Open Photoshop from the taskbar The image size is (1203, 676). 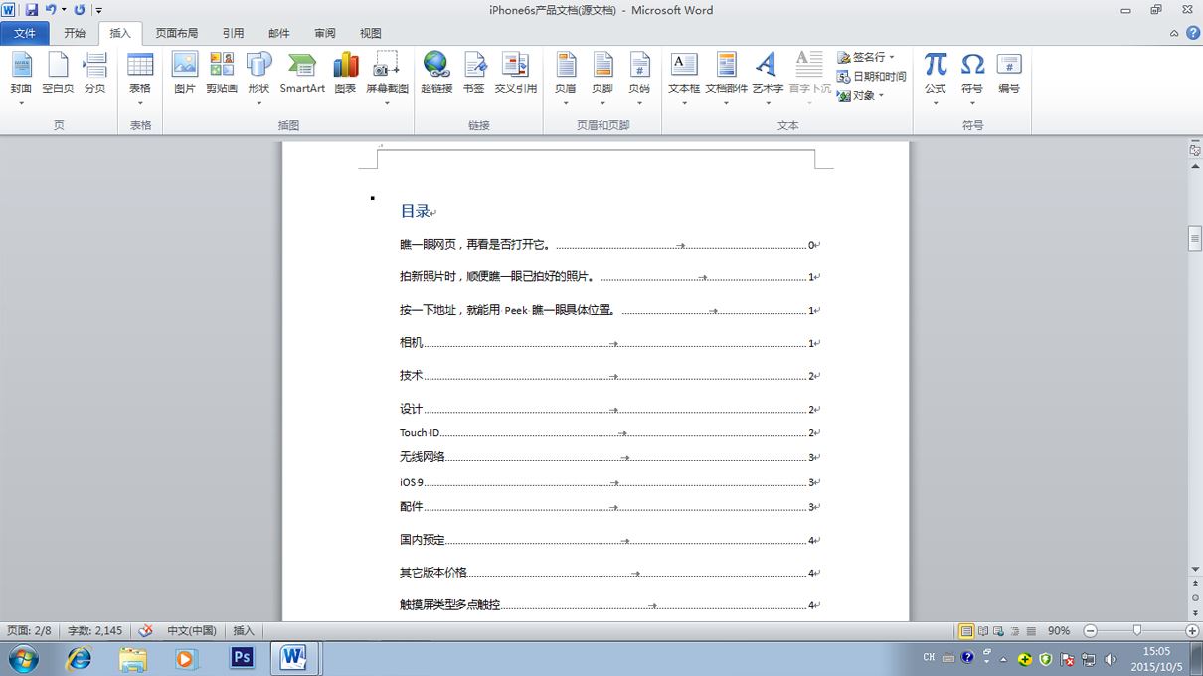[x=241, y=658]
